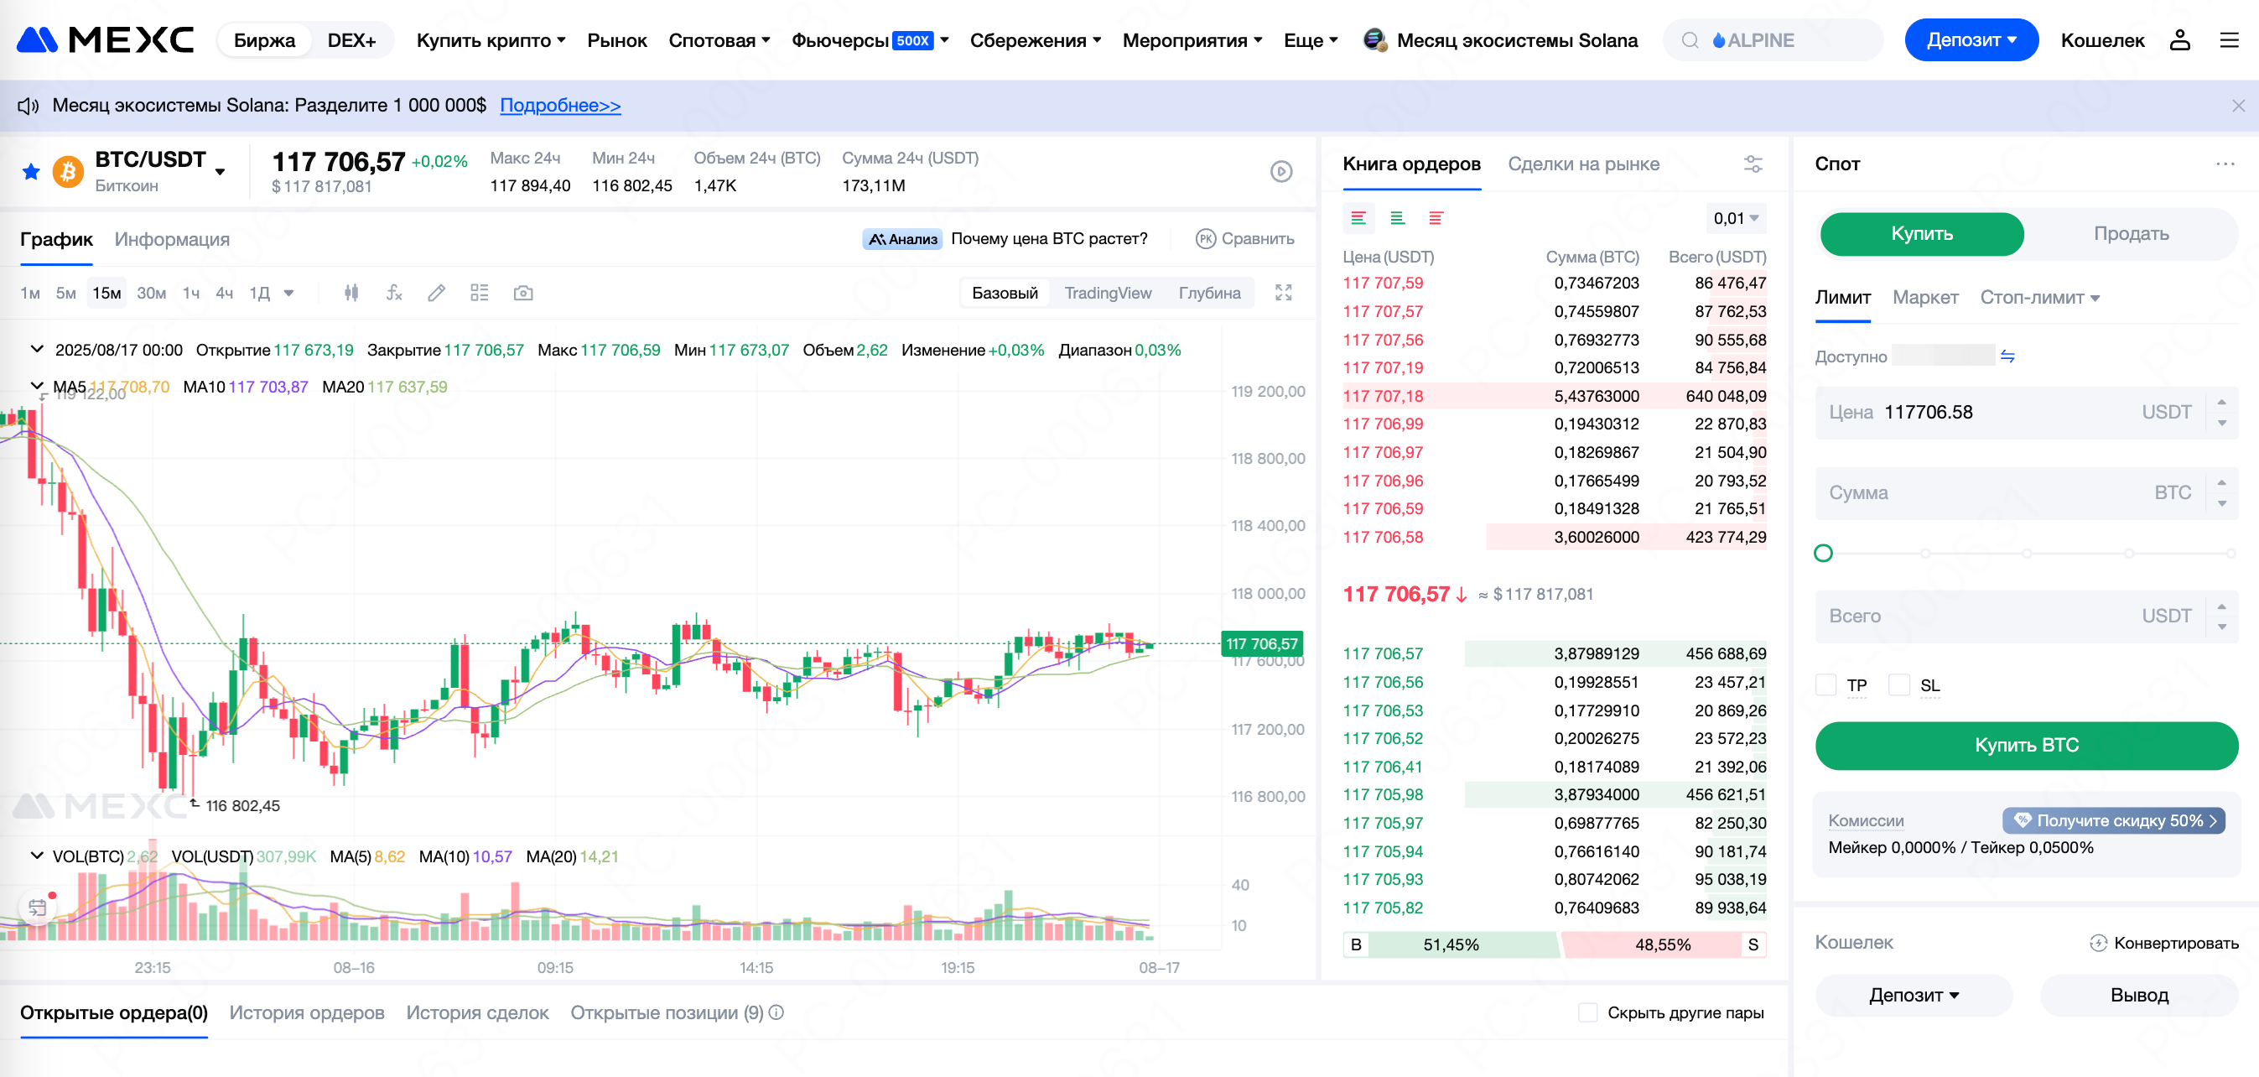Image resolution: width=2259 pixels, height=1077 pixels.
Task: Switch chart to TradingView mode
Action: point(1108,293)
